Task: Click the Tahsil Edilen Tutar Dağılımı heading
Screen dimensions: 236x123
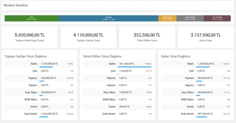Action: (102, 56)
